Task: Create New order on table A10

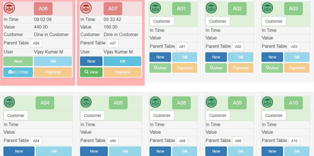Action: (x=272, y=151)
